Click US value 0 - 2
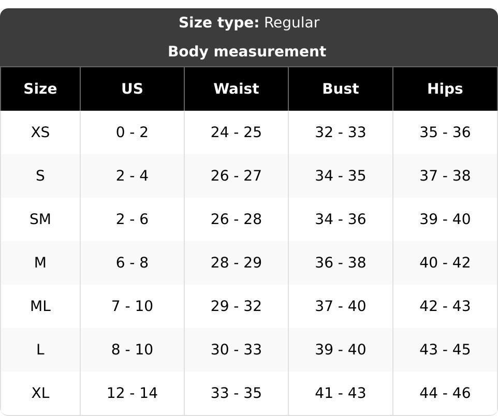Image resolution: width=498 pixels, height=416 pixels. coord(132,132)
